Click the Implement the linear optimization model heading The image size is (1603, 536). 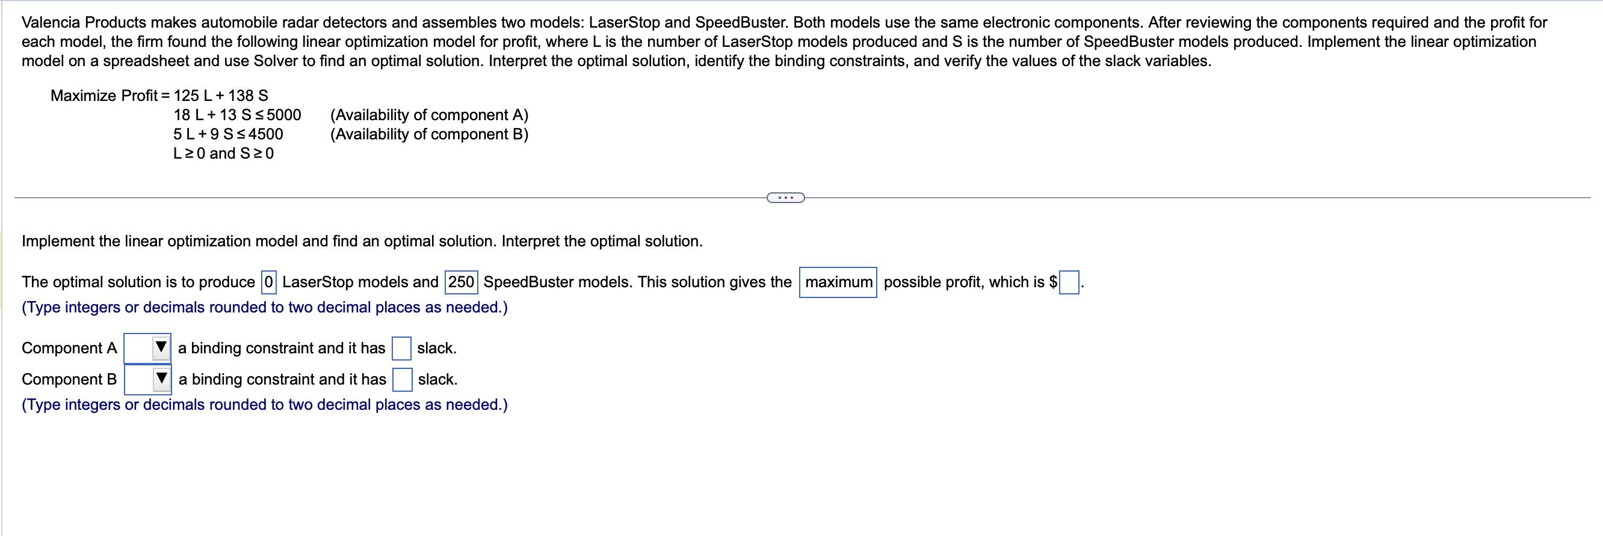pos(361,241)
